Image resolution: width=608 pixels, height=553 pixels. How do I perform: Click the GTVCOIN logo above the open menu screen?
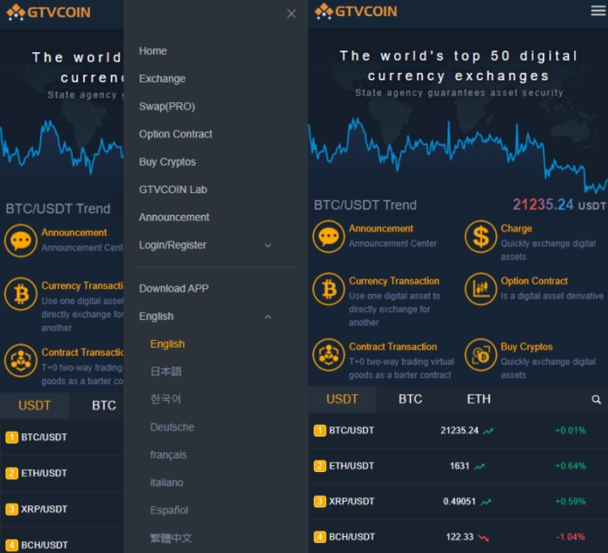48,12
